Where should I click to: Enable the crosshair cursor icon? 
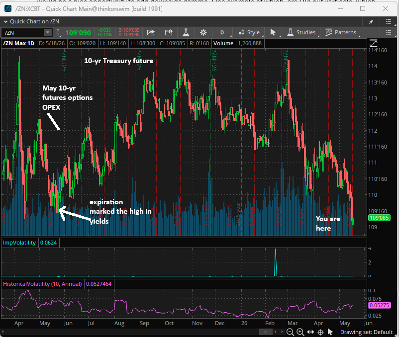(320, 332)
